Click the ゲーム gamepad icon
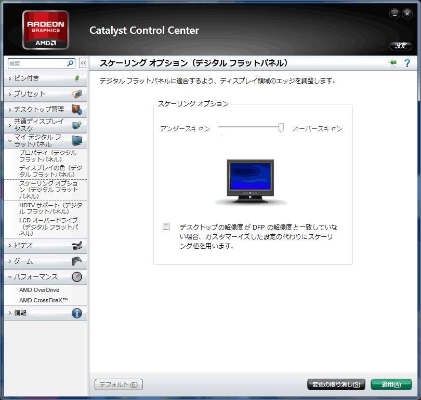The width and height of the screenshot is (421, 400). pos(77,261)
